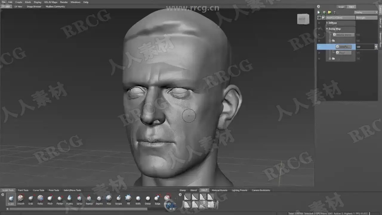This screenshot has width=382, height=215.
Task: Collapse the Bump Map channel
Action: point(327,29)
